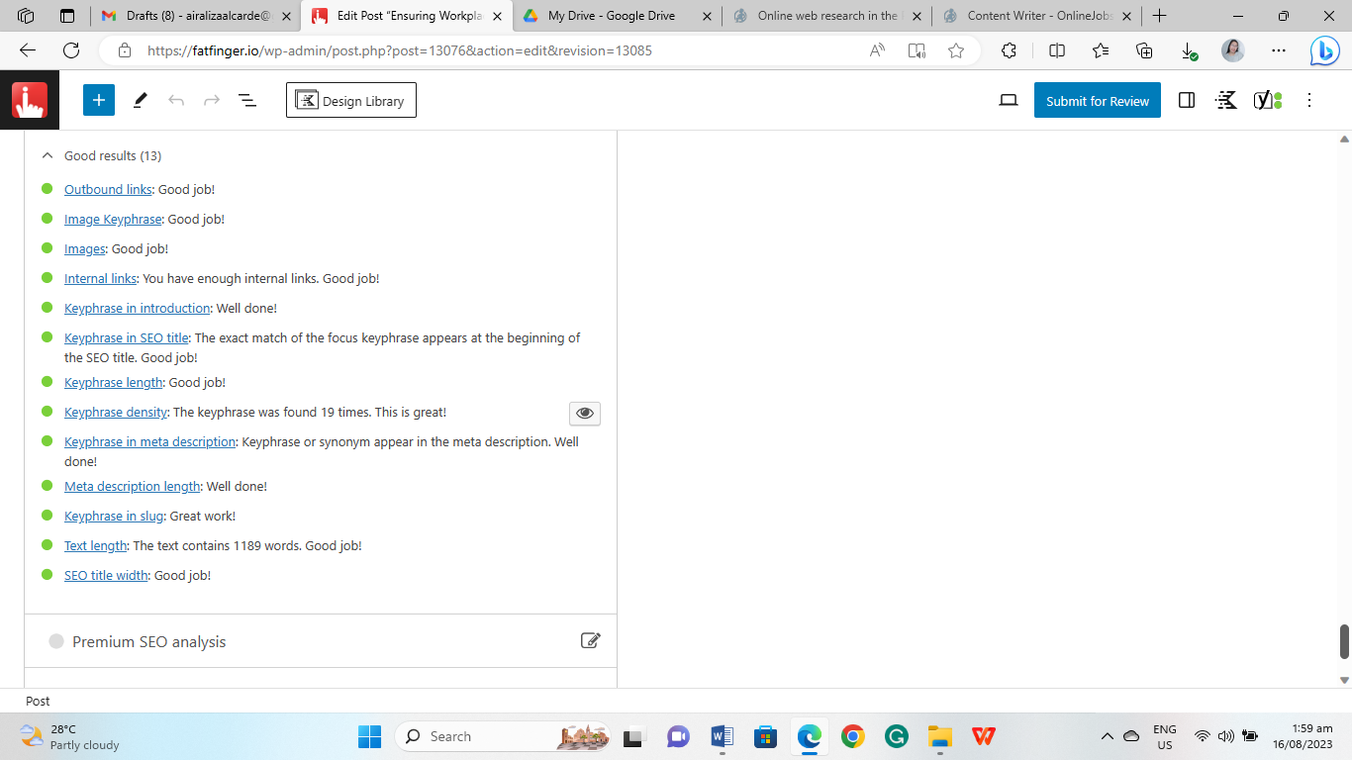Viewport: 1352px width, 760px height.
Task: Open the Keyphrase in SEO title link
Action: click(127, 337)
